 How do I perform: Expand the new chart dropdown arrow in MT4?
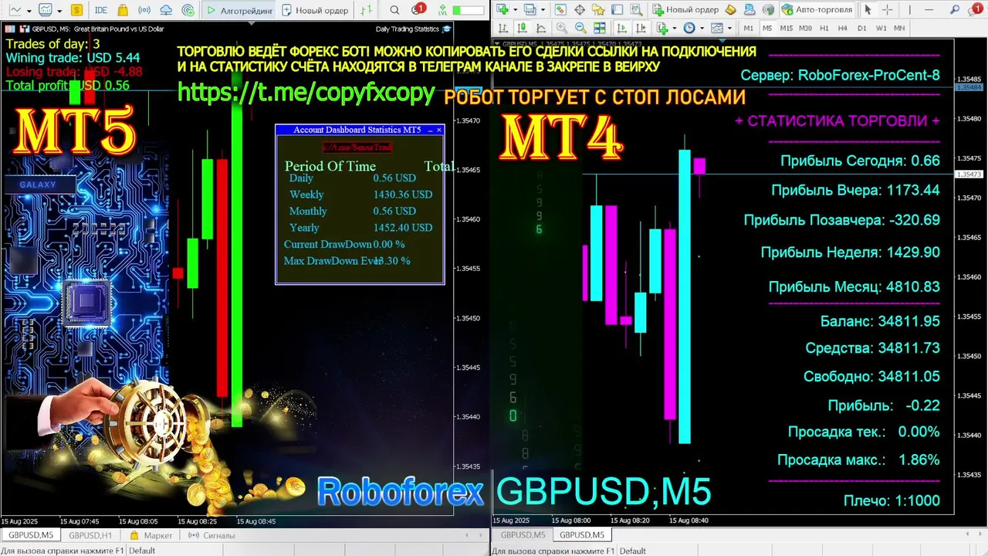pos(515,10)
